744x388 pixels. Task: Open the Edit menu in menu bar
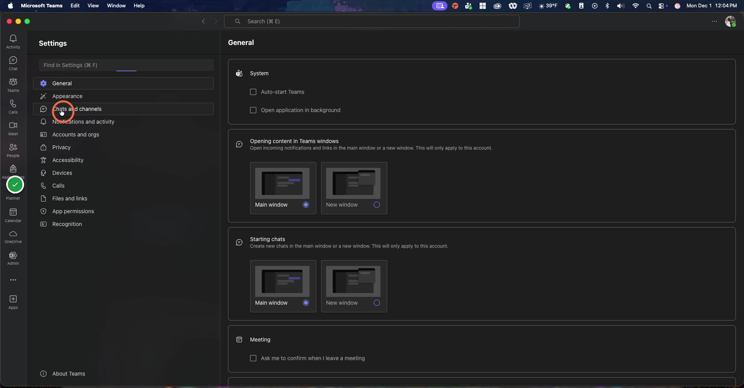tap(75, 5)
